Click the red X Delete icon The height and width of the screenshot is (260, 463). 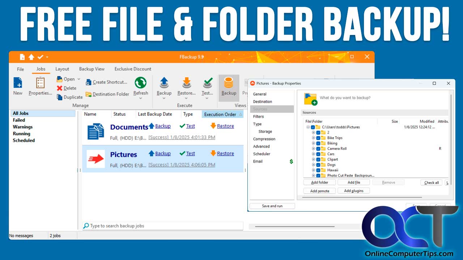[x=60, y=88]
